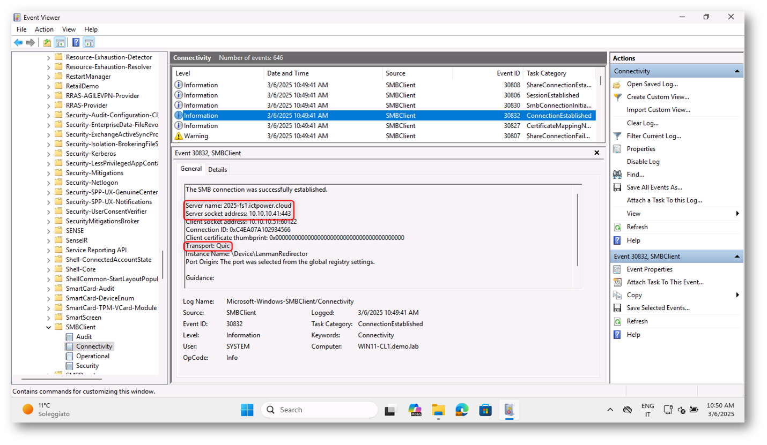Click the Up One Level folder icon
The width and height of the screenshot is (767, 445).
click(47, 43)
